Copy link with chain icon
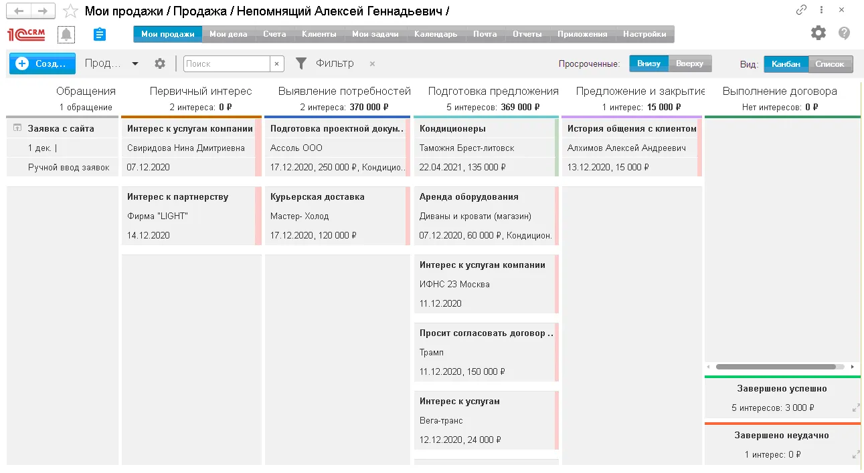Viewport: 864px width, 473px height. pyautogui.click(x=801, y=10)
